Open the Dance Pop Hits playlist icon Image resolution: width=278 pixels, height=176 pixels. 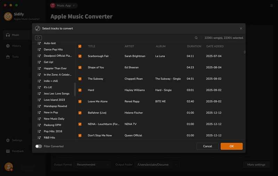tap(39, 49)
